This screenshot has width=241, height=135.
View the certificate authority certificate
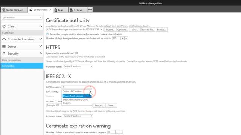point(135,30)
